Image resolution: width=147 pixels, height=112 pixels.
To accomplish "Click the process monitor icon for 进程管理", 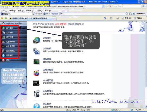I will click(x=37, y=62).
